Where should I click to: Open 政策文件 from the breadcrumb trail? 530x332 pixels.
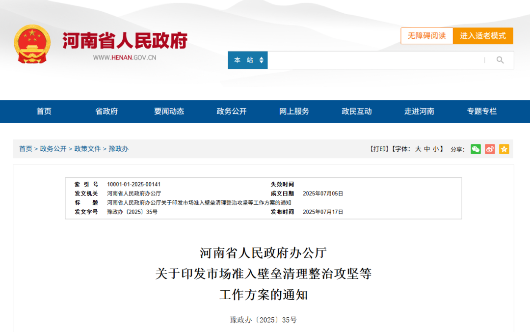87,149
